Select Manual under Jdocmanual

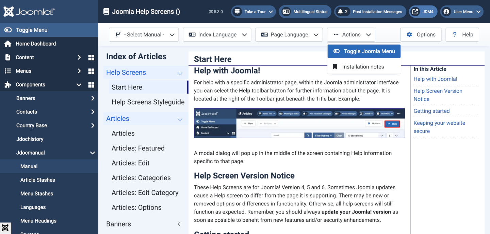49,166
